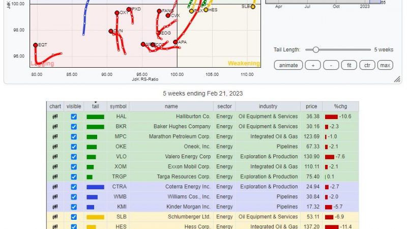
Task: Adjust the Tail Length slider handle
Action: 315,49
